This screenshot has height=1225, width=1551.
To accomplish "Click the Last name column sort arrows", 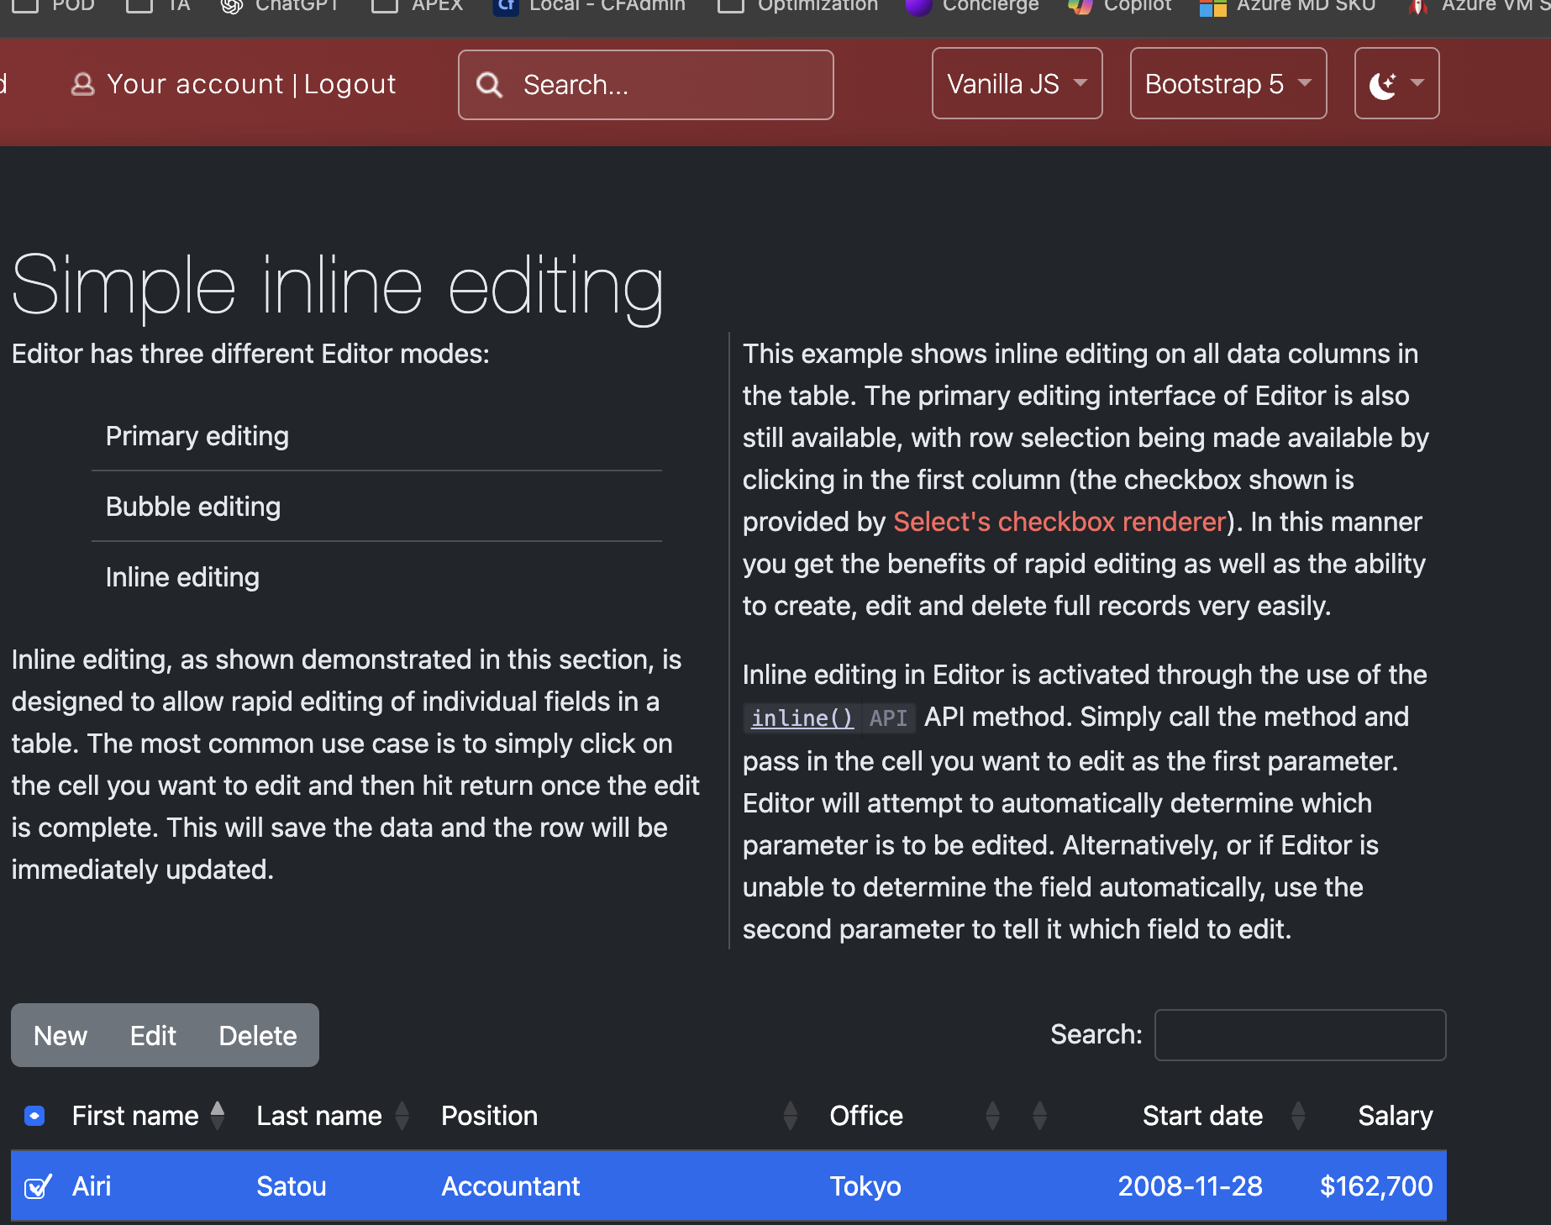I will (402, 1115).
